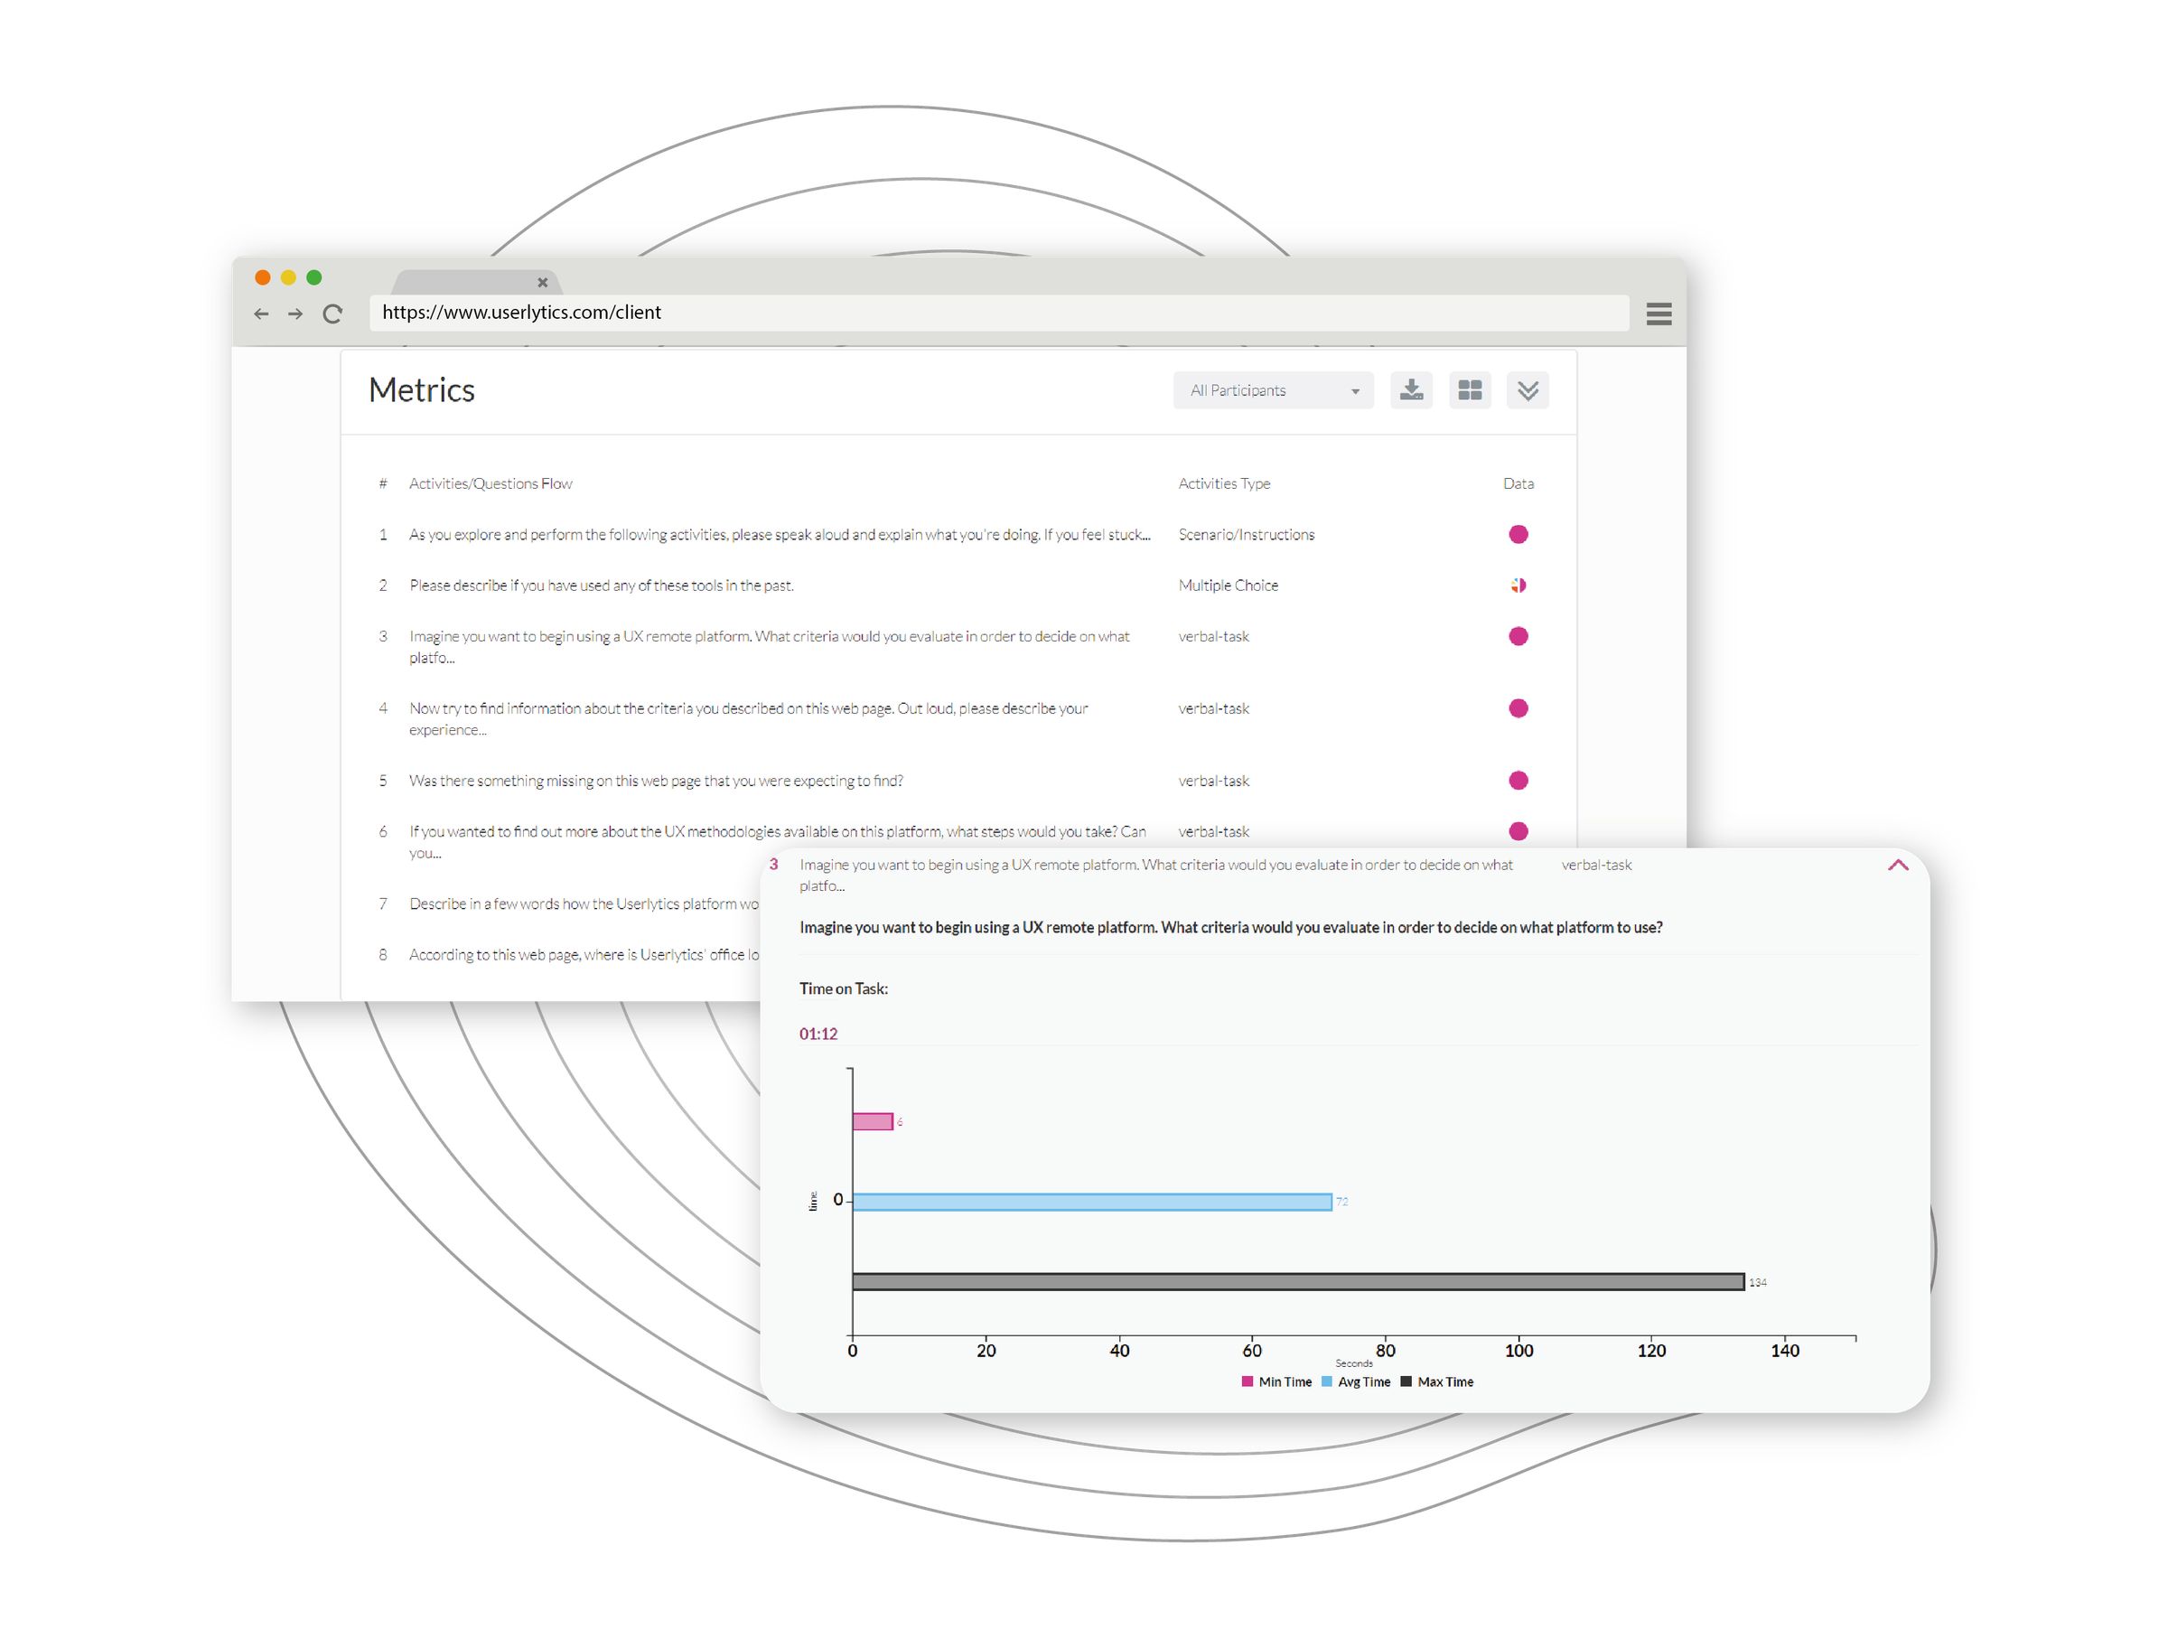The image size is (2168, 1648).
Task: View data dot for the Scenario/Instructions activity
Action: [x=1518, y=534]
